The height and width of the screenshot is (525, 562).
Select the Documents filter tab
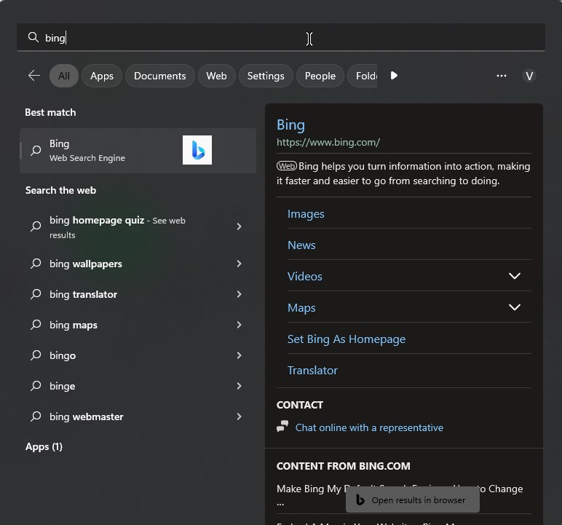click(x=159, y=76)
